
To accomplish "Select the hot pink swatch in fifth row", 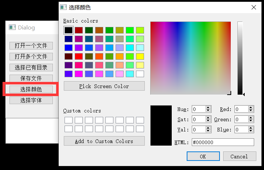I will click(x=79, y=65).
